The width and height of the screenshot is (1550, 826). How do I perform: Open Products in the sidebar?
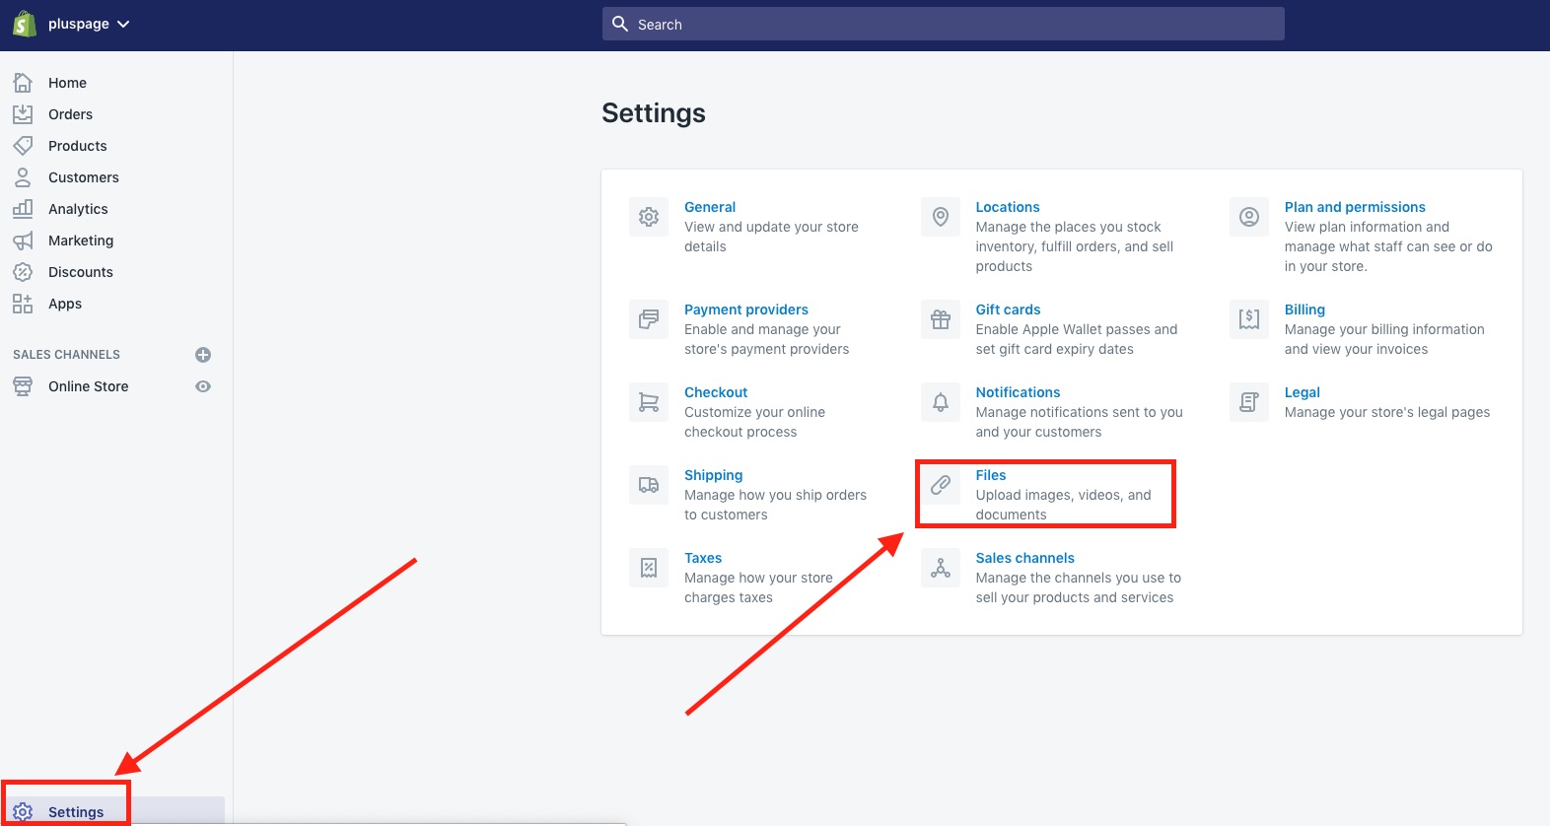[77, 146]
